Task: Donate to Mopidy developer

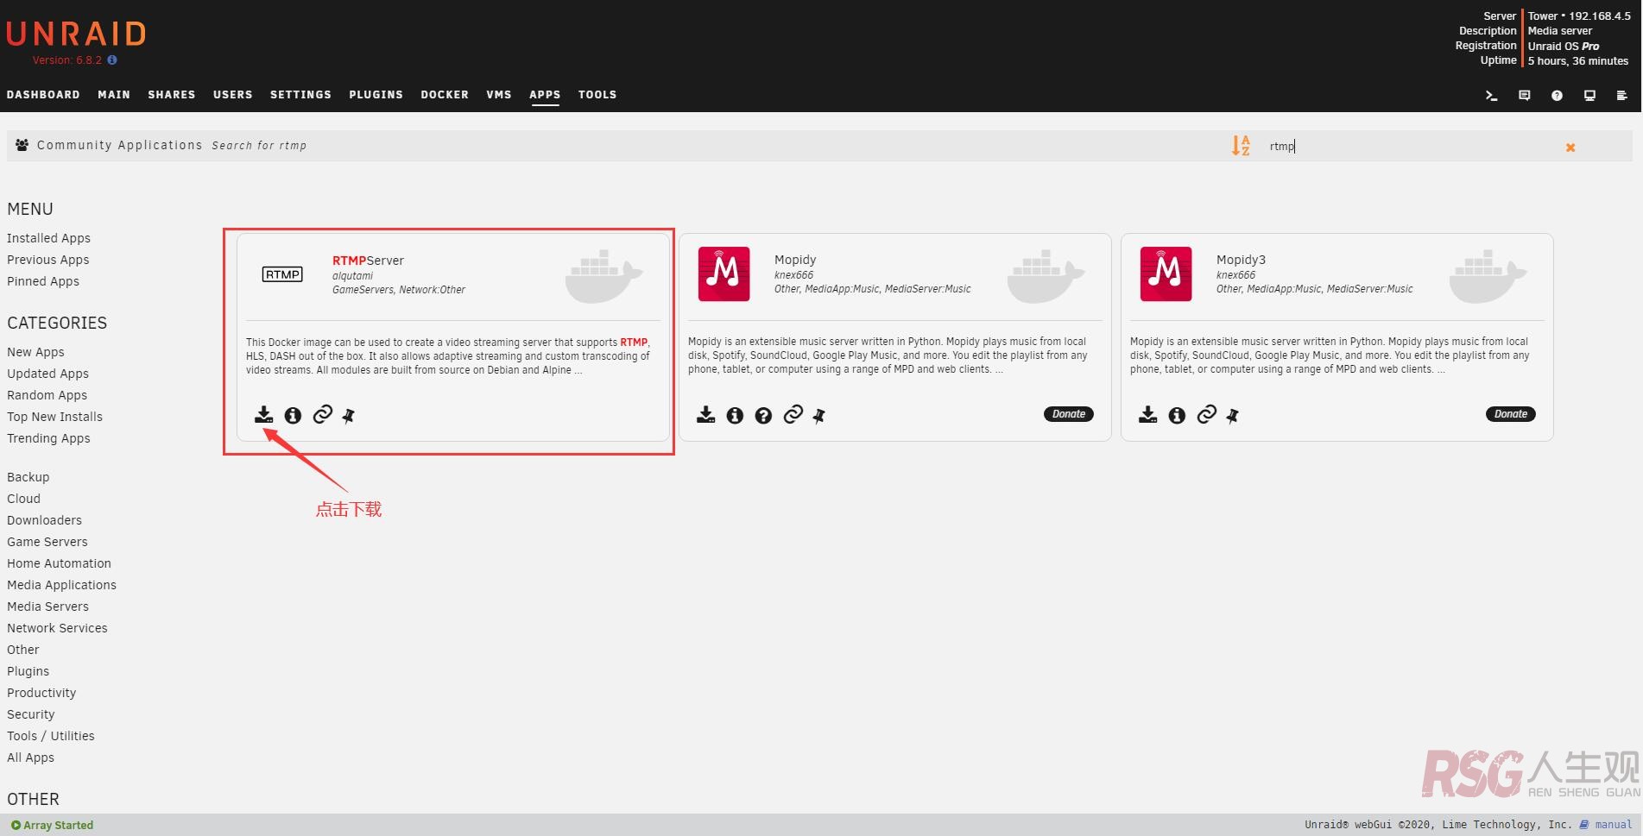Action: coord(1069,414)
